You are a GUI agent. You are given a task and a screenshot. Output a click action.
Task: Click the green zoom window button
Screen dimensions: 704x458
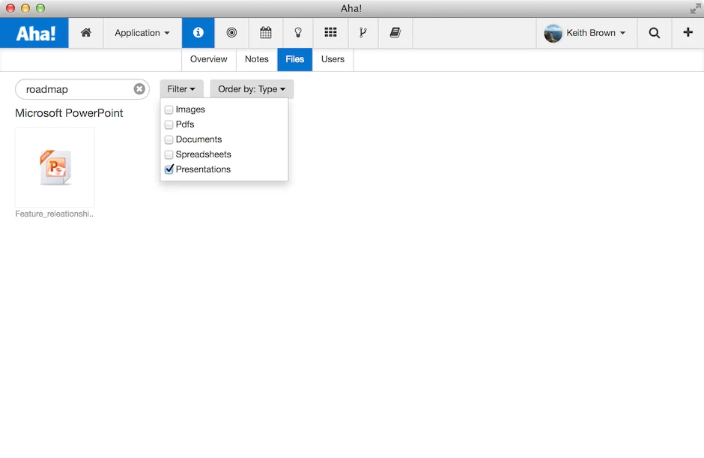(x=40, y=8)
